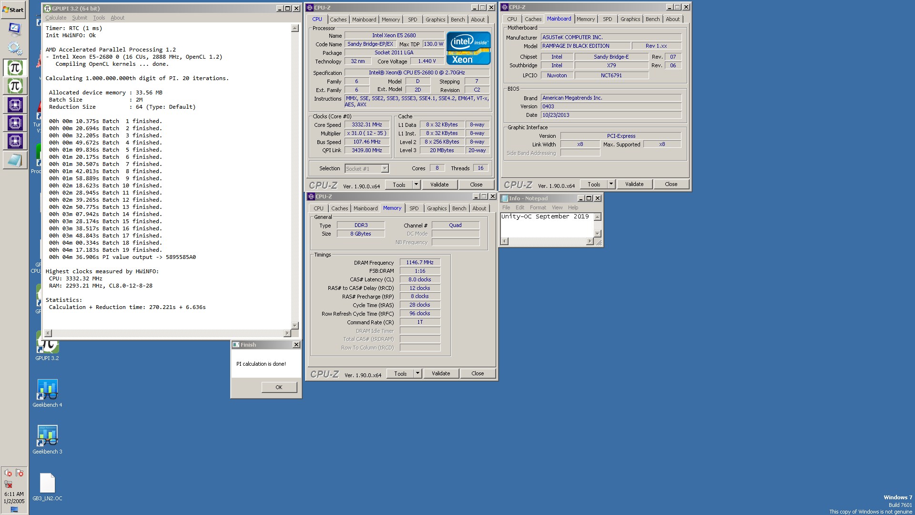Switch to Caches tab in CPU window
915x515 pixels.
pos(338,20)
